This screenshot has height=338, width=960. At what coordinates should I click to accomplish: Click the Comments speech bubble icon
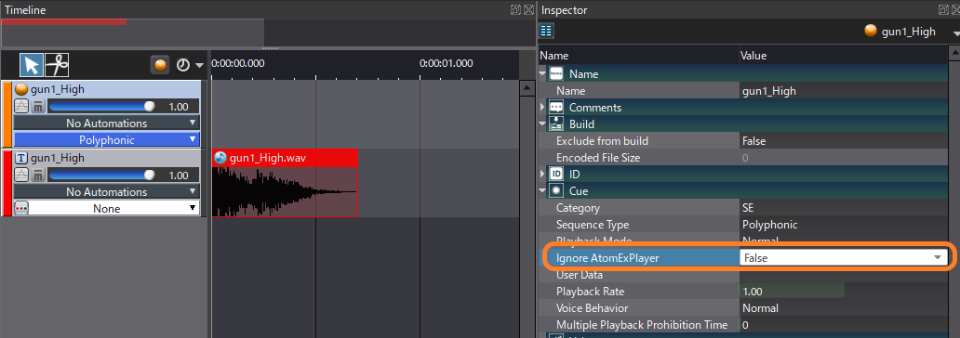556,108
